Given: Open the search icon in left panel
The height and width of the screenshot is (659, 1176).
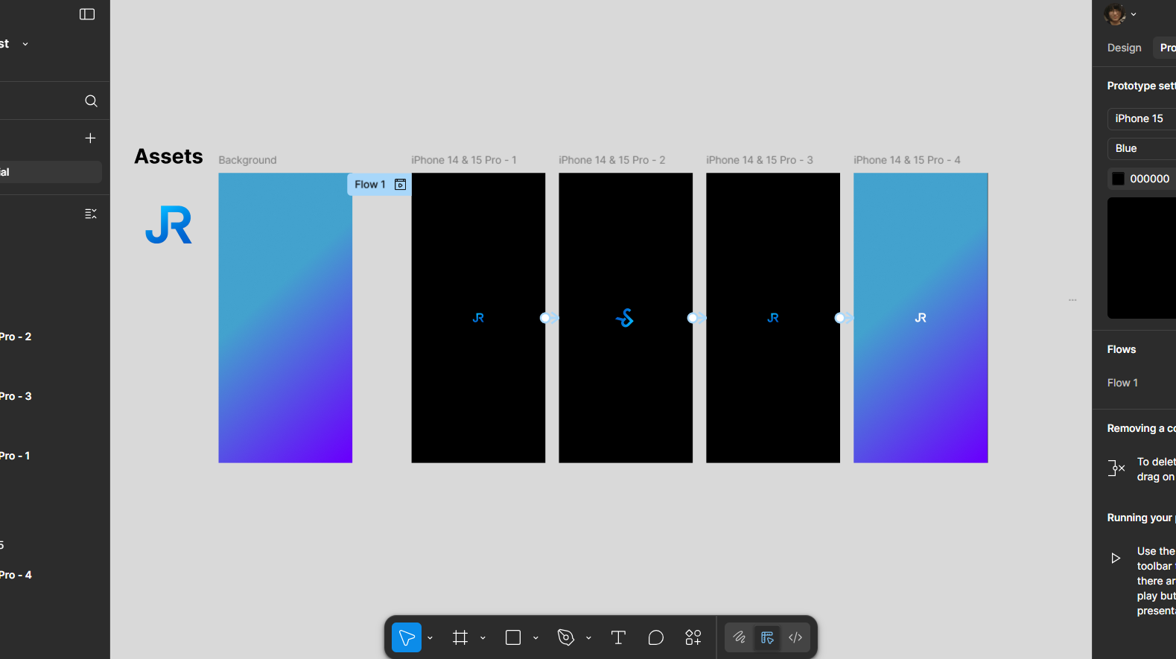Looking at the screenshot, I should coord(91,101).
